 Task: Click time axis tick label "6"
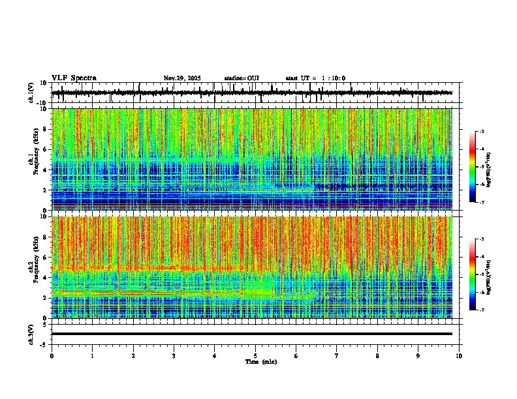[296, 356]
